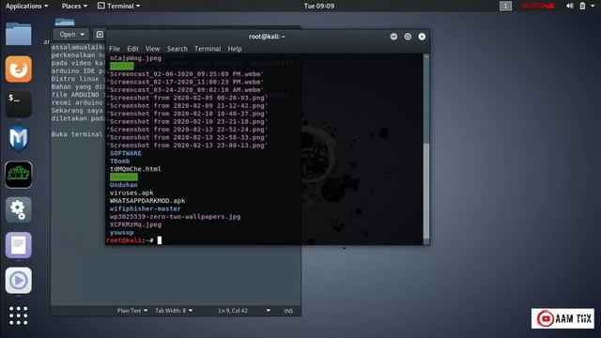Launch Firefox from the dock

pyautogui.click(x=19, y=69)
